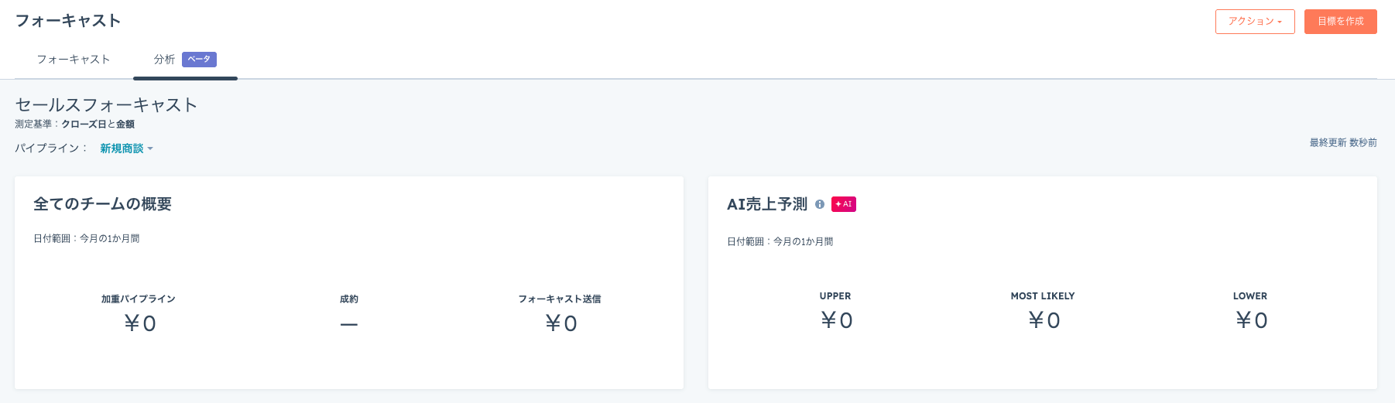Click the 目標を作成 button
The height and width of the screenshot is (403, 1395).
pos(1341,22)
